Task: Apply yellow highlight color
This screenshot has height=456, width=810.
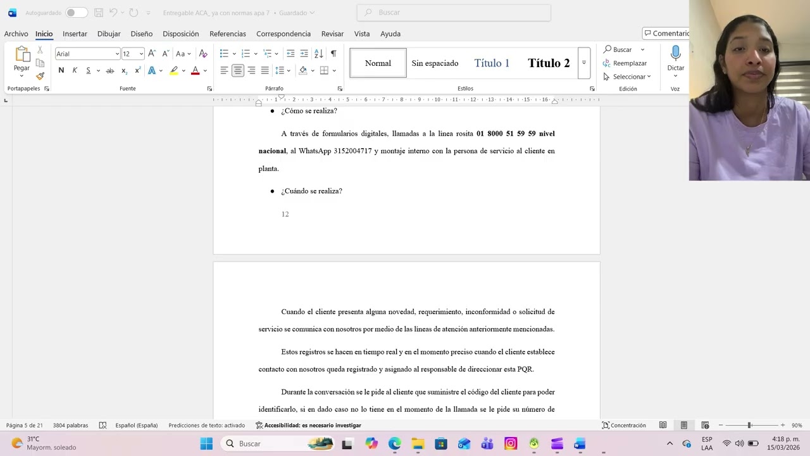Action: pos(174,70)
